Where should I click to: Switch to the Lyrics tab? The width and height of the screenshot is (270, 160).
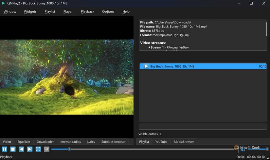91,142
